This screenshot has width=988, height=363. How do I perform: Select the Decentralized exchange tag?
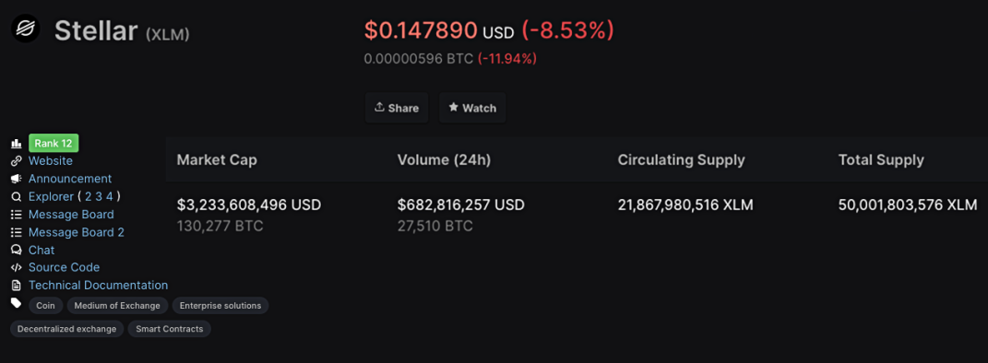click(66, 329)
